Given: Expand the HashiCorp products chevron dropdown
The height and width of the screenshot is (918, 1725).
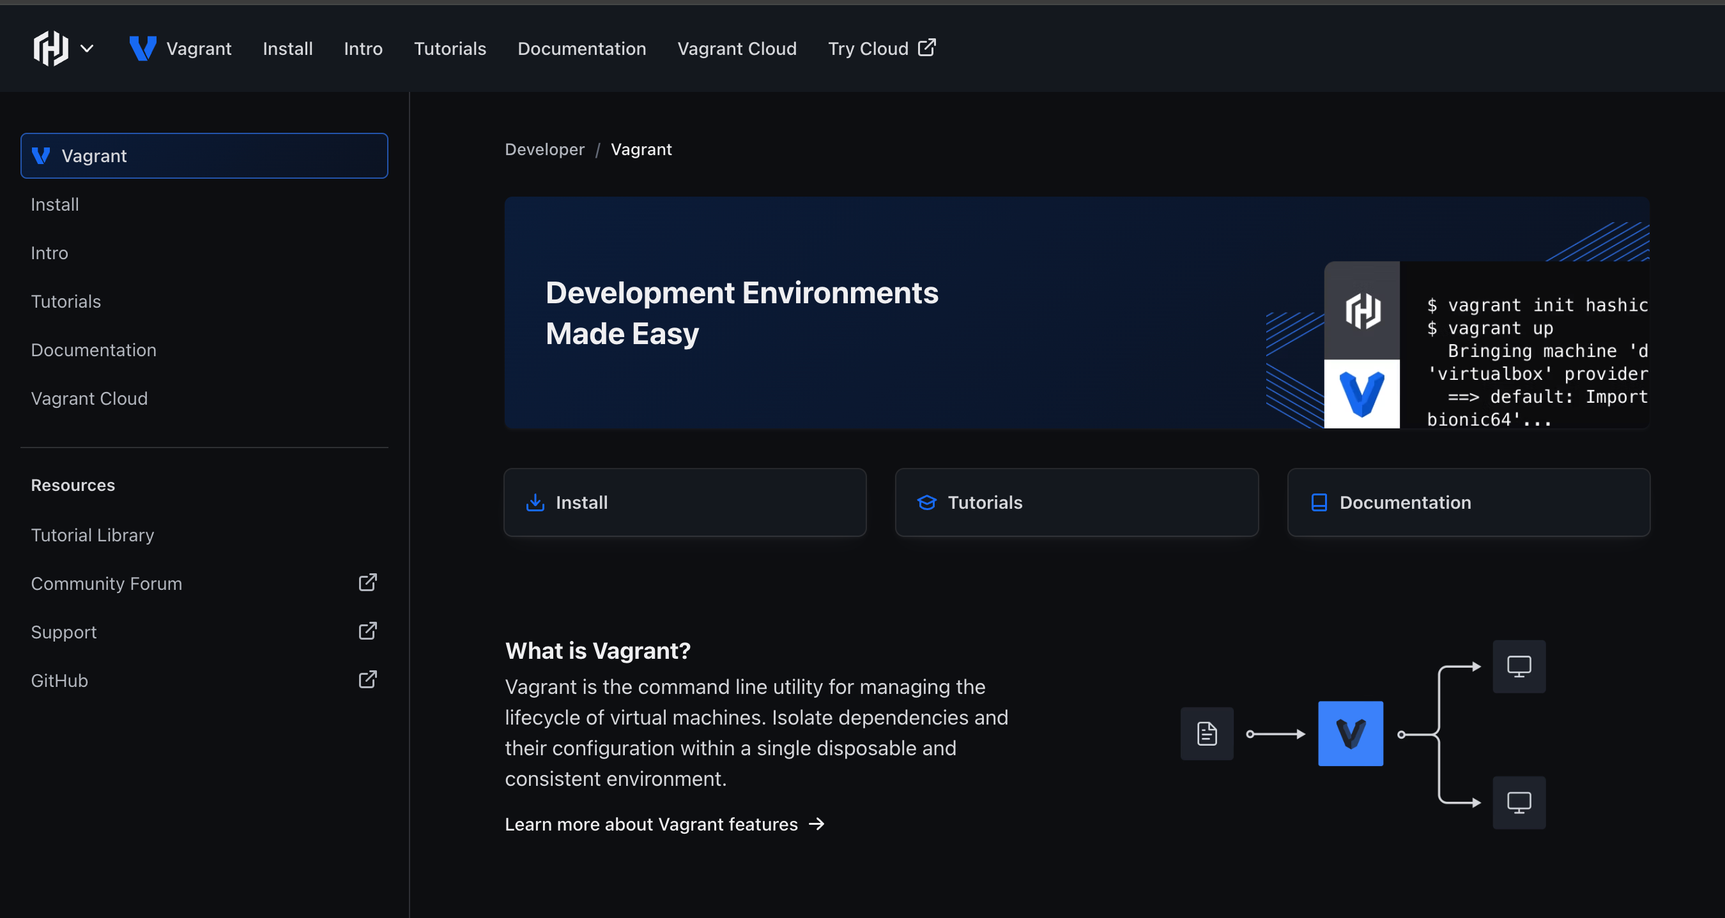Looking at the screenshot, I should [87, 48].
